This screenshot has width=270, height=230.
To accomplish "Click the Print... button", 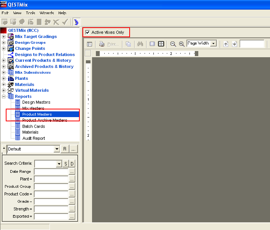I will point(113,44).
